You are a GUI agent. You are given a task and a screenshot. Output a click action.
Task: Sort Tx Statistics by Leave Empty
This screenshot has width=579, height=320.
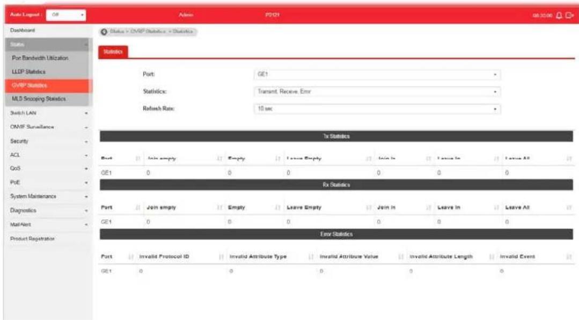(368, 158)
